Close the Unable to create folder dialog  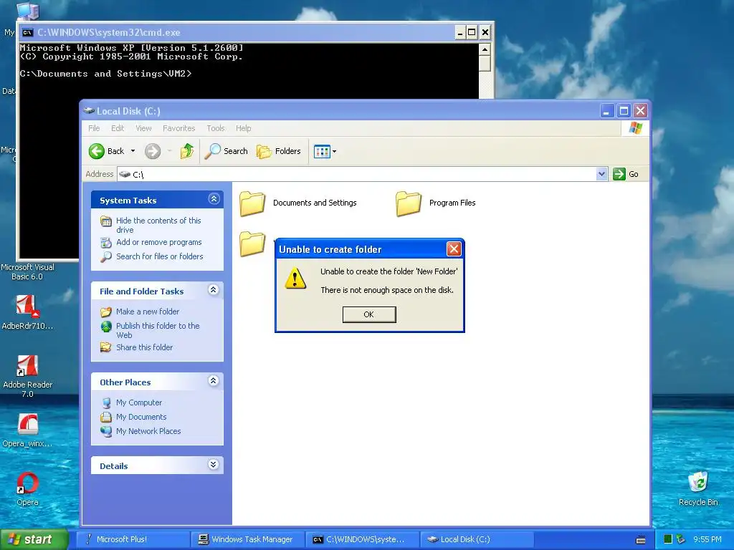click(x=454, y=249)
